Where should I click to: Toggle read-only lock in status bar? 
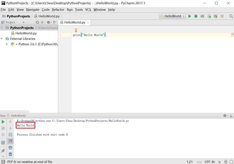(x=219, y=162)
